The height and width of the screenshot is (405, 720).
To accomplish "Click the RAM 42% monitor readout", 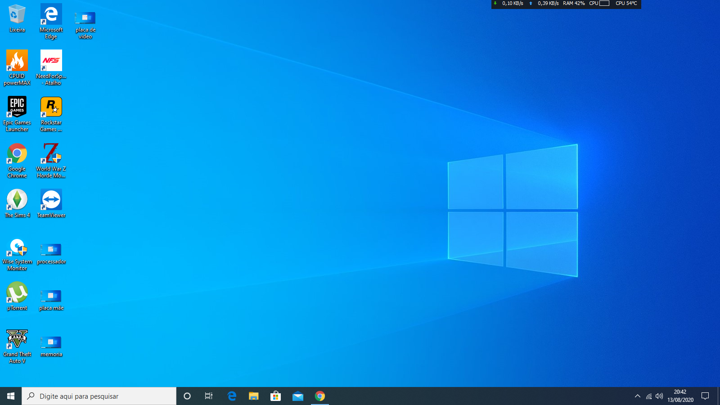I will click(x=574, y=3).
